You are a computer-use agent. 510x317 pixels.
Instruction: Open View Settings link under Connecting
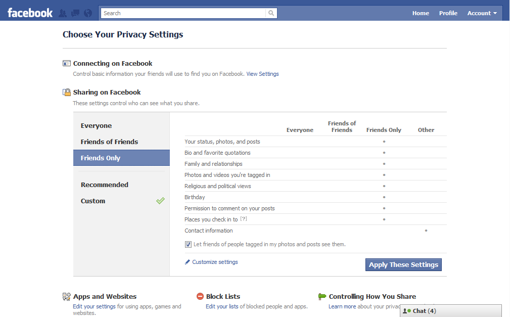tap(262, 74)
